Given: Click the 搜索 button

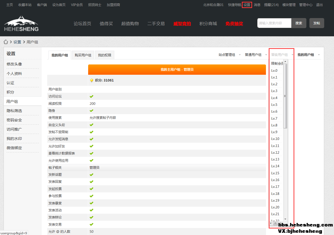Looking at the screenshot, I should (x=299, y=23).
